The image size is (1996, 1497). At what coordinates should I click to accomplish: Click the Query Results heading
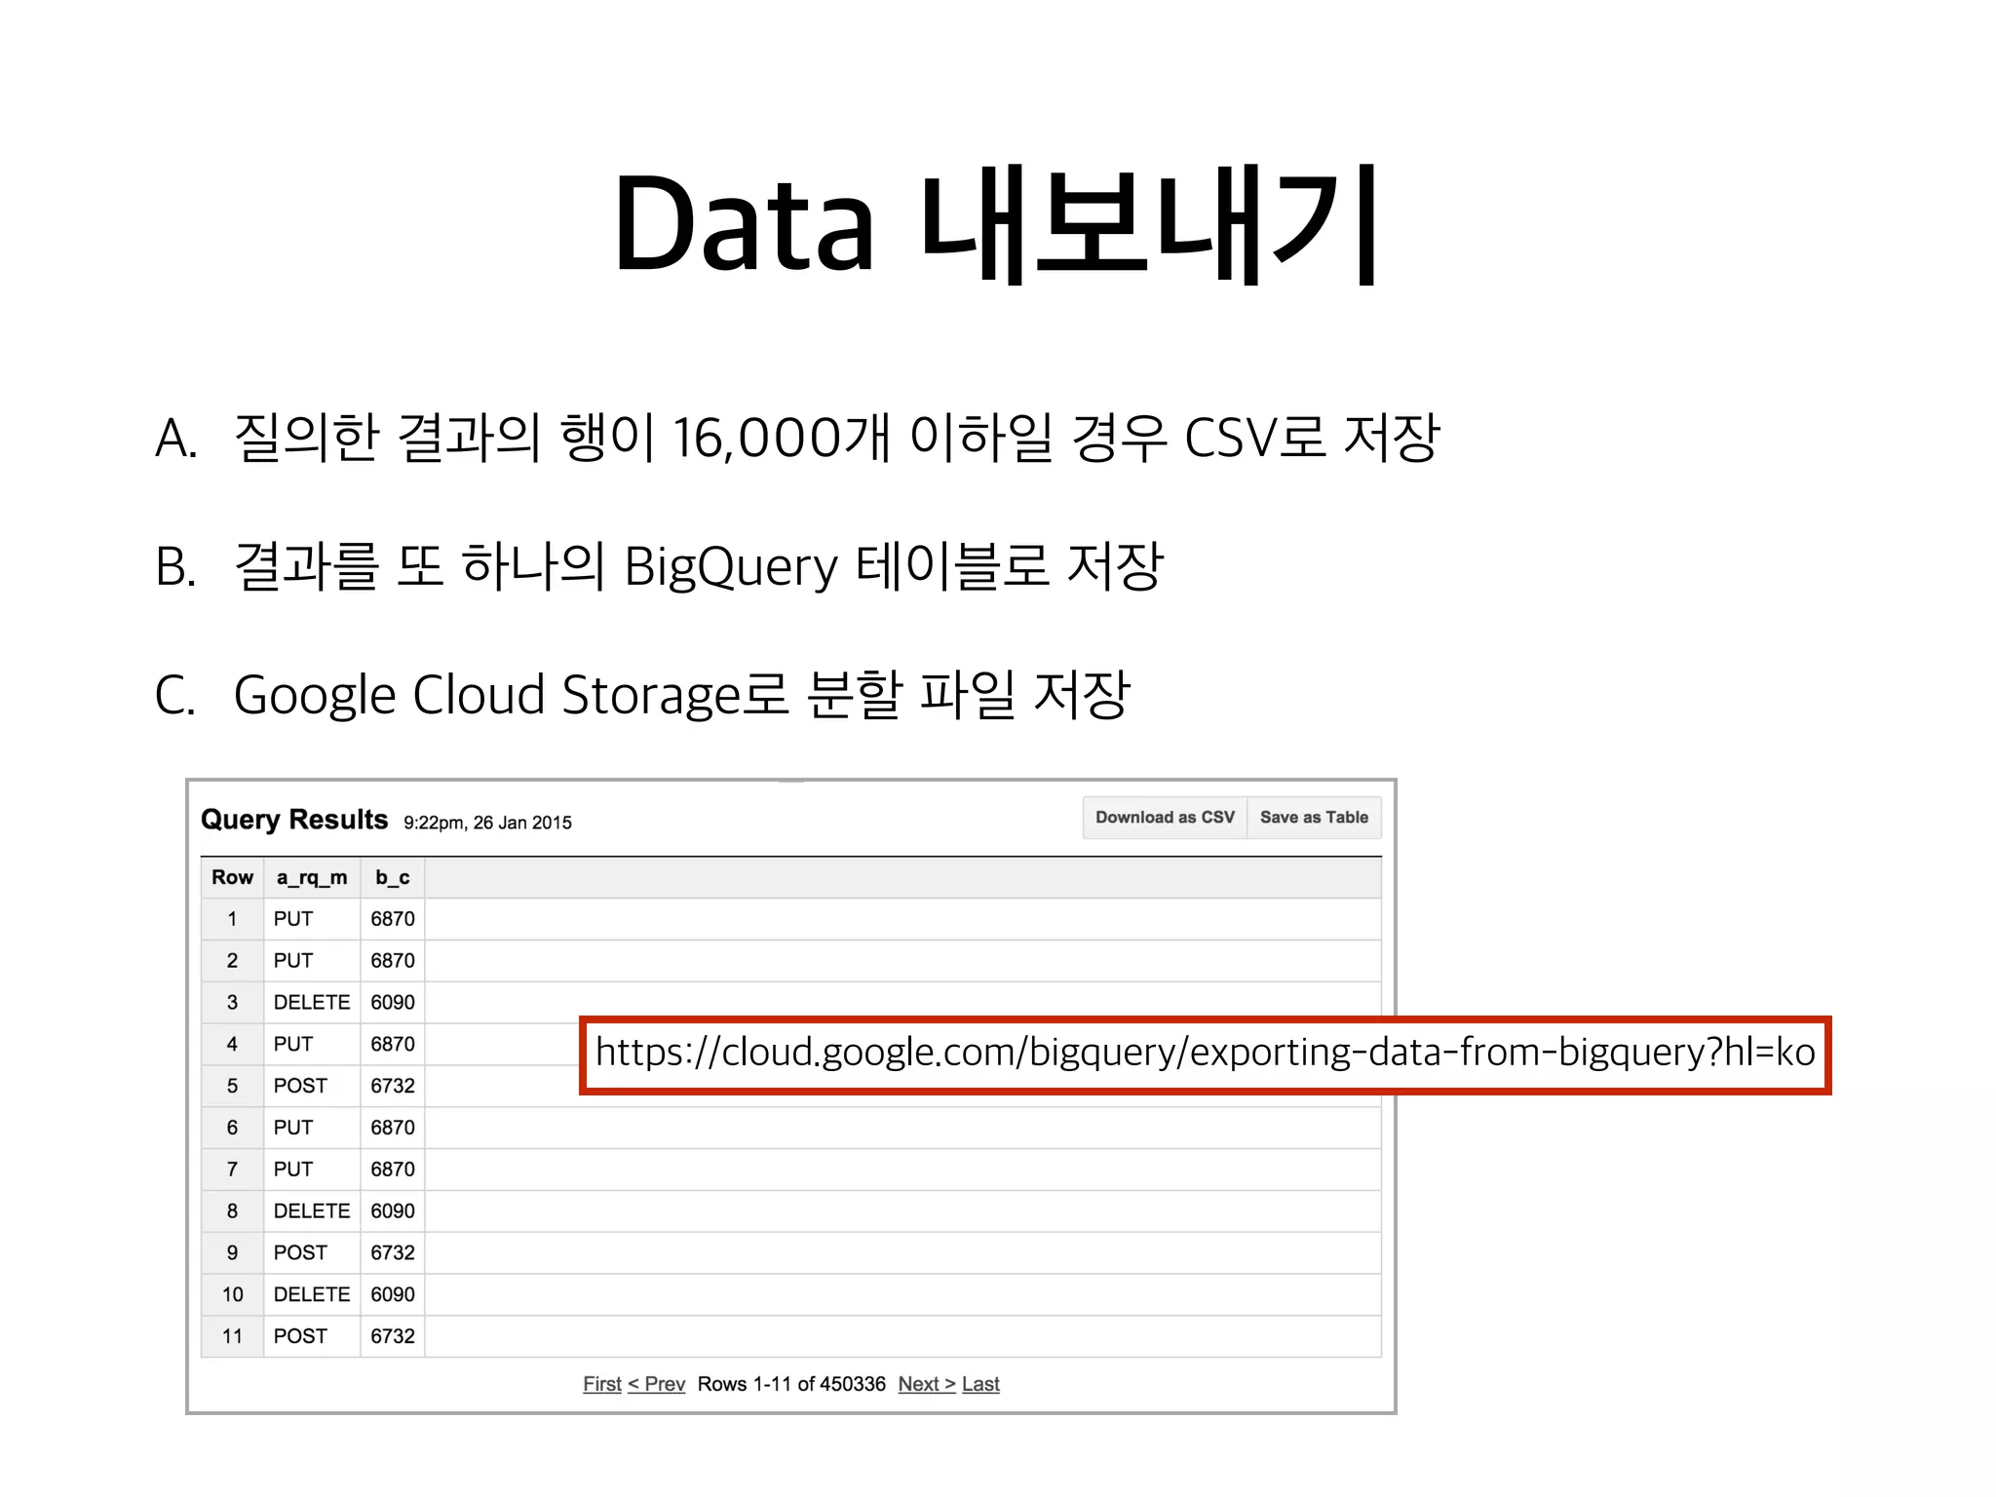[294, 820]
